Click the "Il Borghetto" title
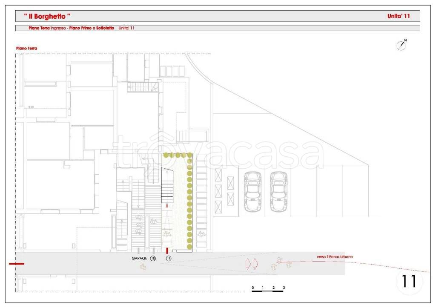This screenshot has width=436, height=308. click(47, 17)
